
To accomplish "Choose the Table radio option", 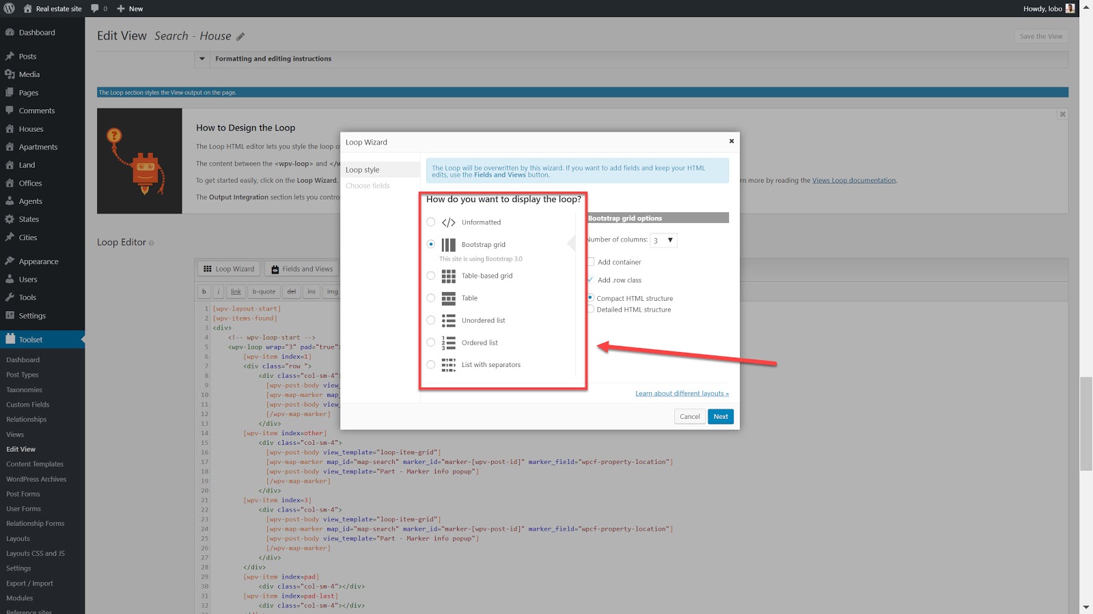I will (431, 298).
